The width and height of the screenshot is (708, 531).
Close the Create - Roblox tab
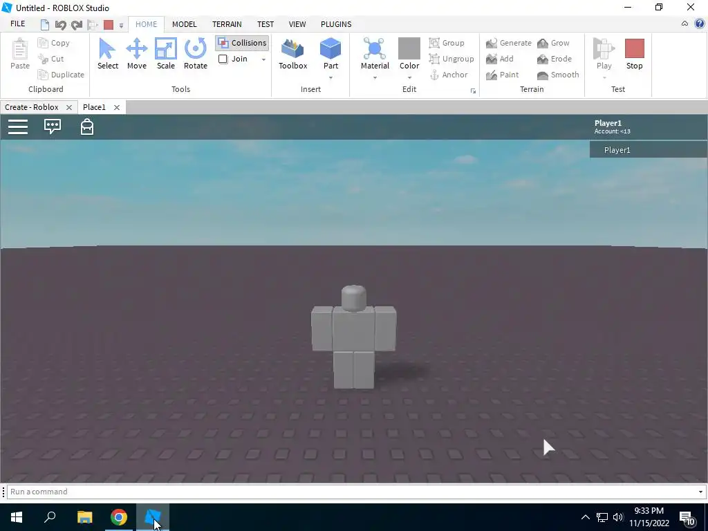coord(69,107)
